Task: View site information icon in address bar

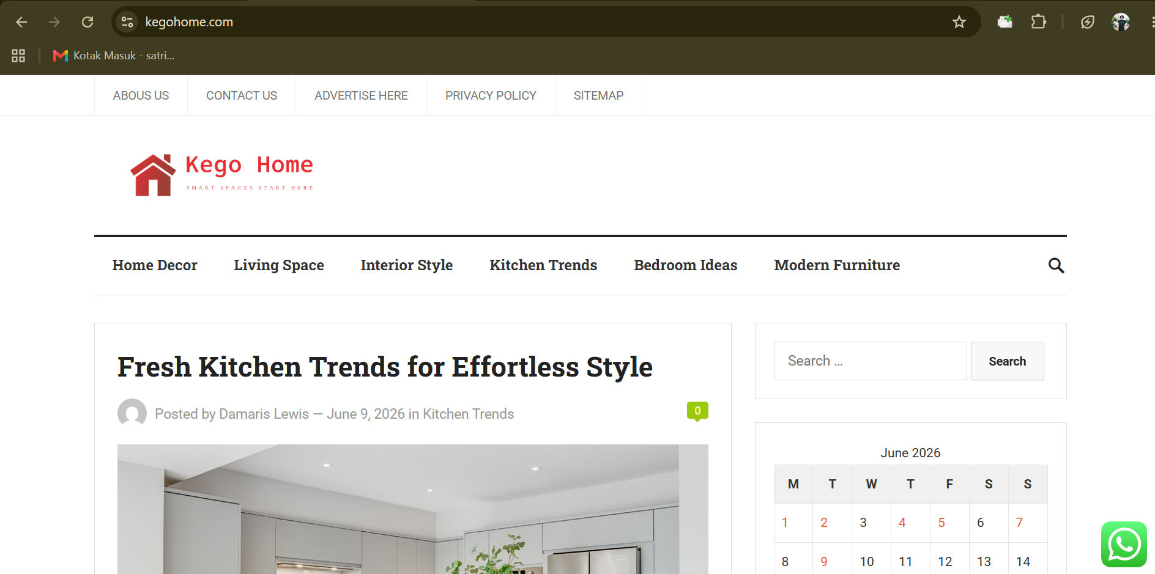Action: 127,22
